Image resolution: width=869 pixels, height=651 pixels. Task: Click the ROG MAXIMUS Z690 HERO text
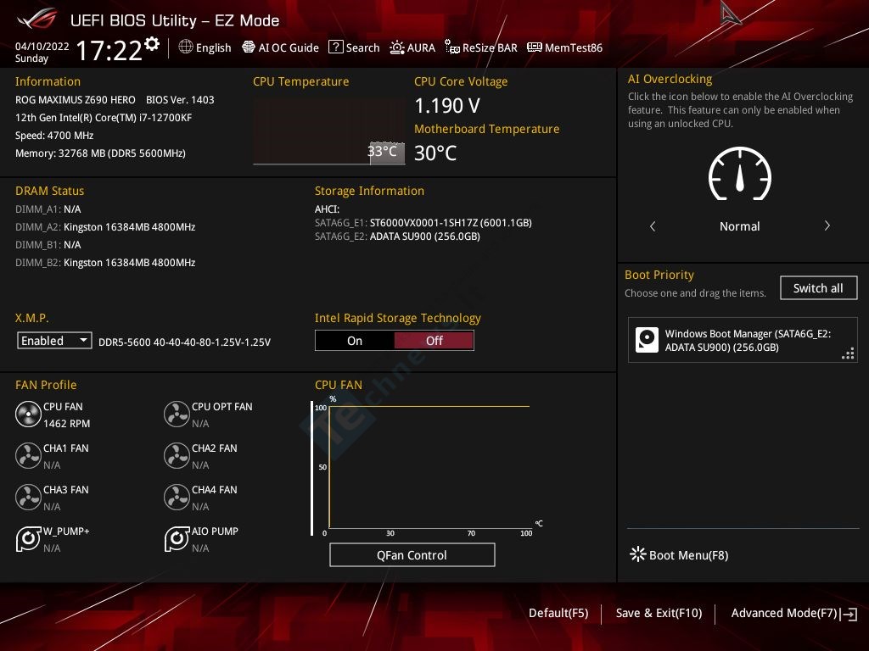(x=76, y=100)
